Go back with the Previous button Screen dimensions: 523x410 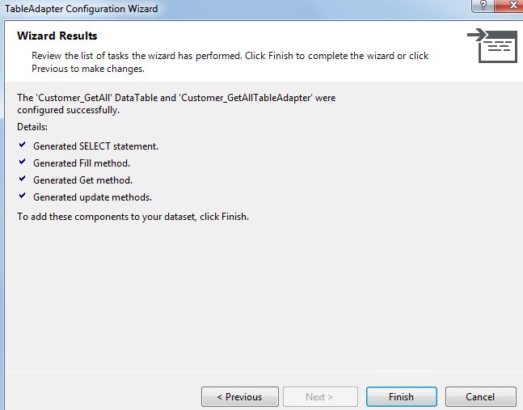[239, 397]
